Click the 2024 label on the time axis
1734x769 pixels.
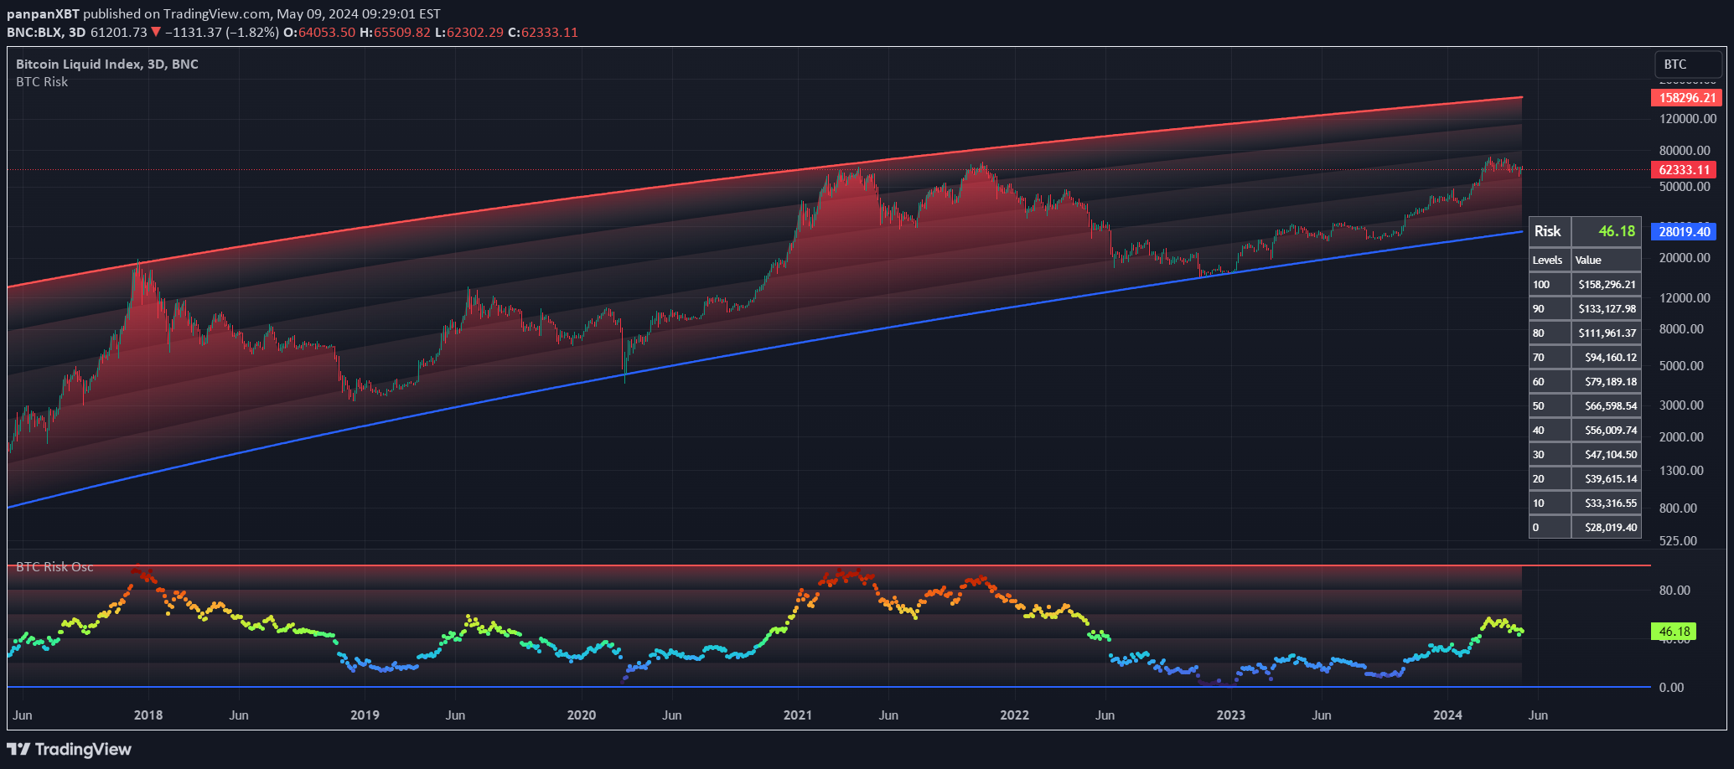(x=1447, y=715)
